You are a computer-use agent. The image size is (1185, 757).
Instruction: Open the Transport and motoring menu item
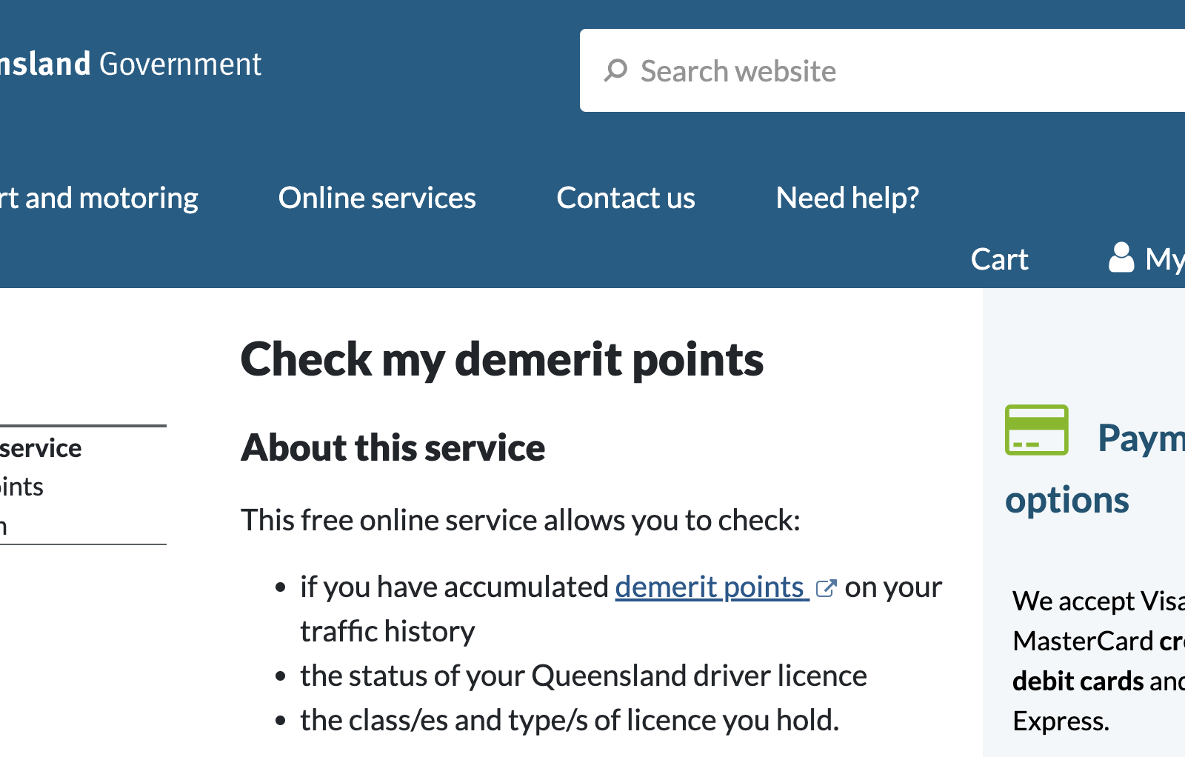tap(99, 198)
